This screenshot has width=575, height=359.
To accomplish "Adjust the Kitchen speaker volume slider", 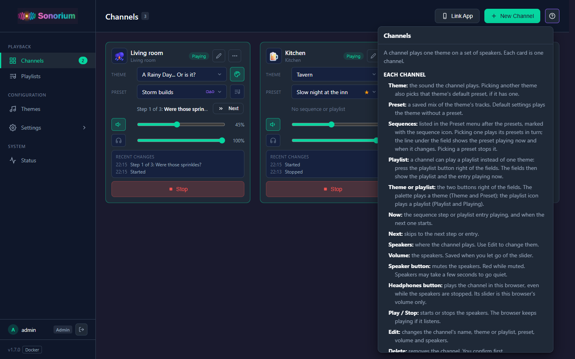I will point(335,124).
